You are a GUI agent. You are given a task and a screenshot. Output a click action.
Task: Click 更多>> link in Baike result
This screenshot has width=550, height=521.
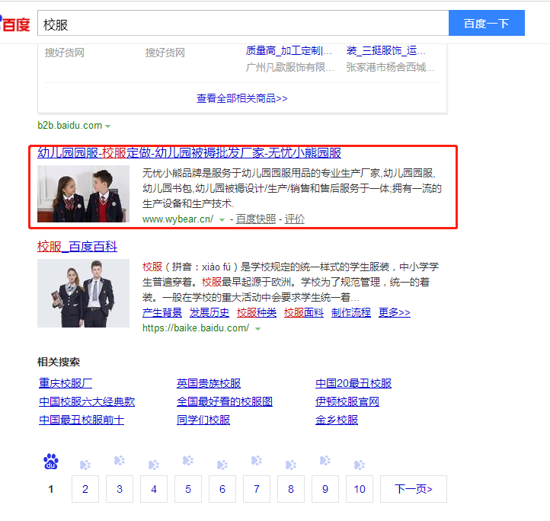[x=395, y=312]
